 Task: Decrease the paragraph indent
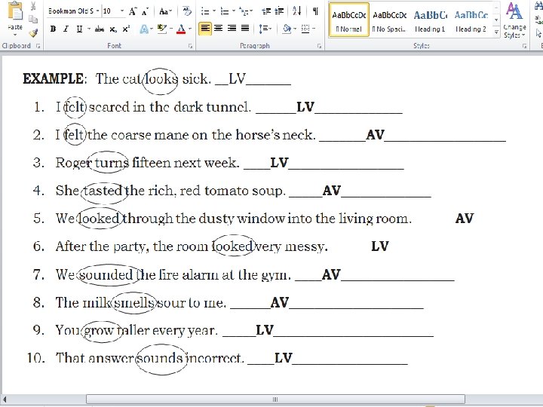click(266, 11)
